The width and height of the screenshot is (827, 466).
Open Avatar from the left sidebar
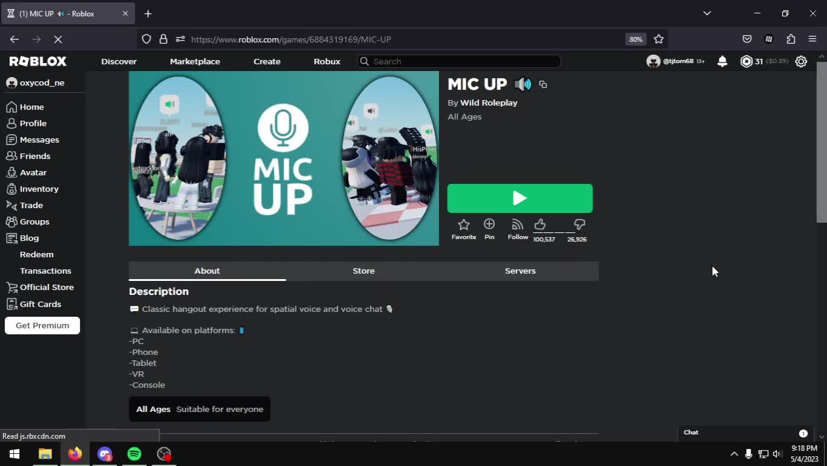[33, 172]
